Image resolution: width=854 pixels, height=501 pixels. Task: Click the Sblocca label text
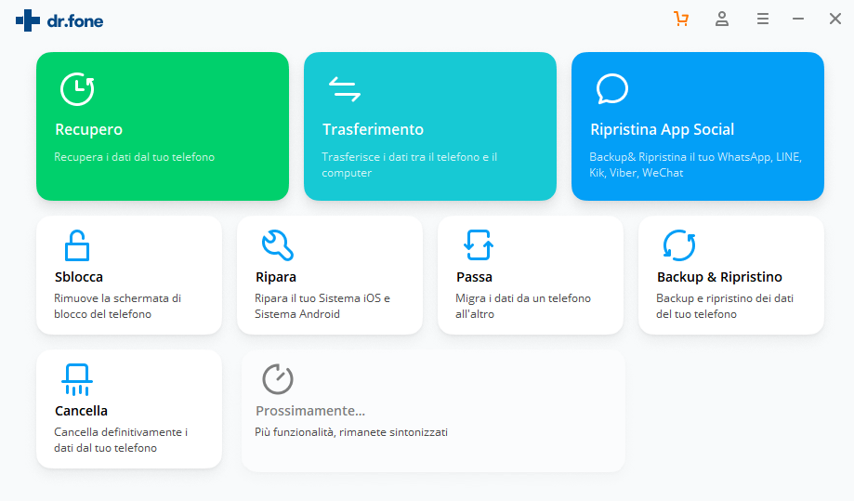click(x=79, y=277)
